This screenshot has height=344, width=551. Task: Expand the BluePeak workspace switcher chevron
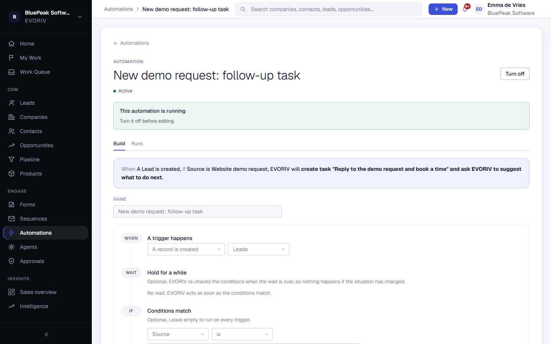[x=80, y=17]
